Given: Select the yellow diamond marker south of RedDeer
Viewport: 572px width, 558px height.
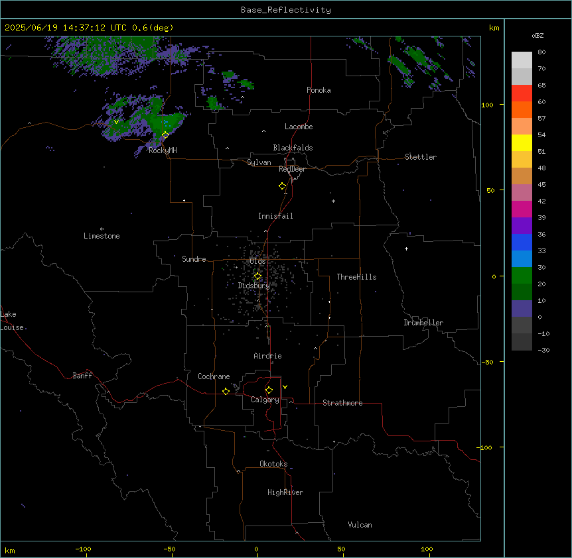Looking at the screenshot, I should pos(282,186).
